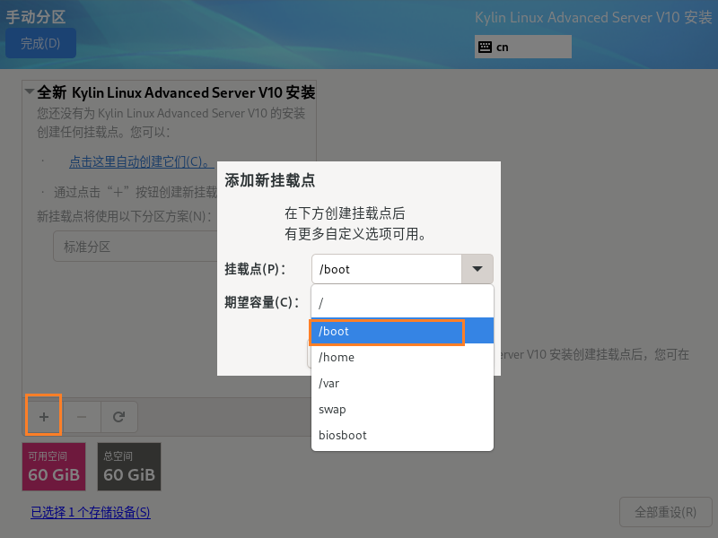Click the Reset All (全部重设) button

[x=665, y=512]
